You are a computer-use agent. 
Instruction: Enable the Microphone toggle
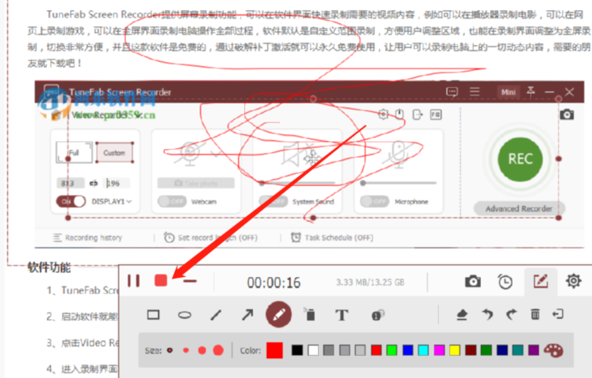point(374,201)
